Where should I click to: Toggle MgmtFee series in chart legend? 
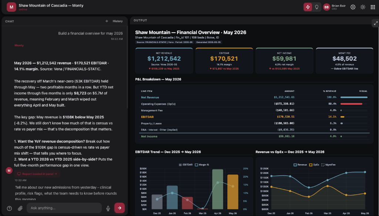click(328, 165)
